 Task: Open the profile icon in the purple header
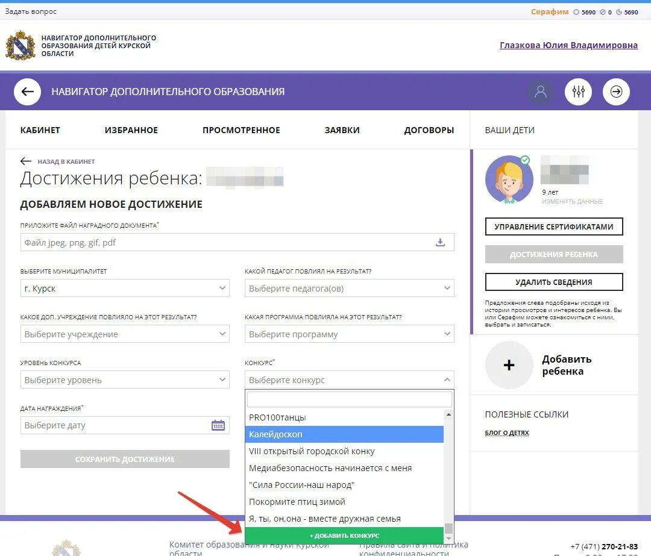(x=539, y=91)
